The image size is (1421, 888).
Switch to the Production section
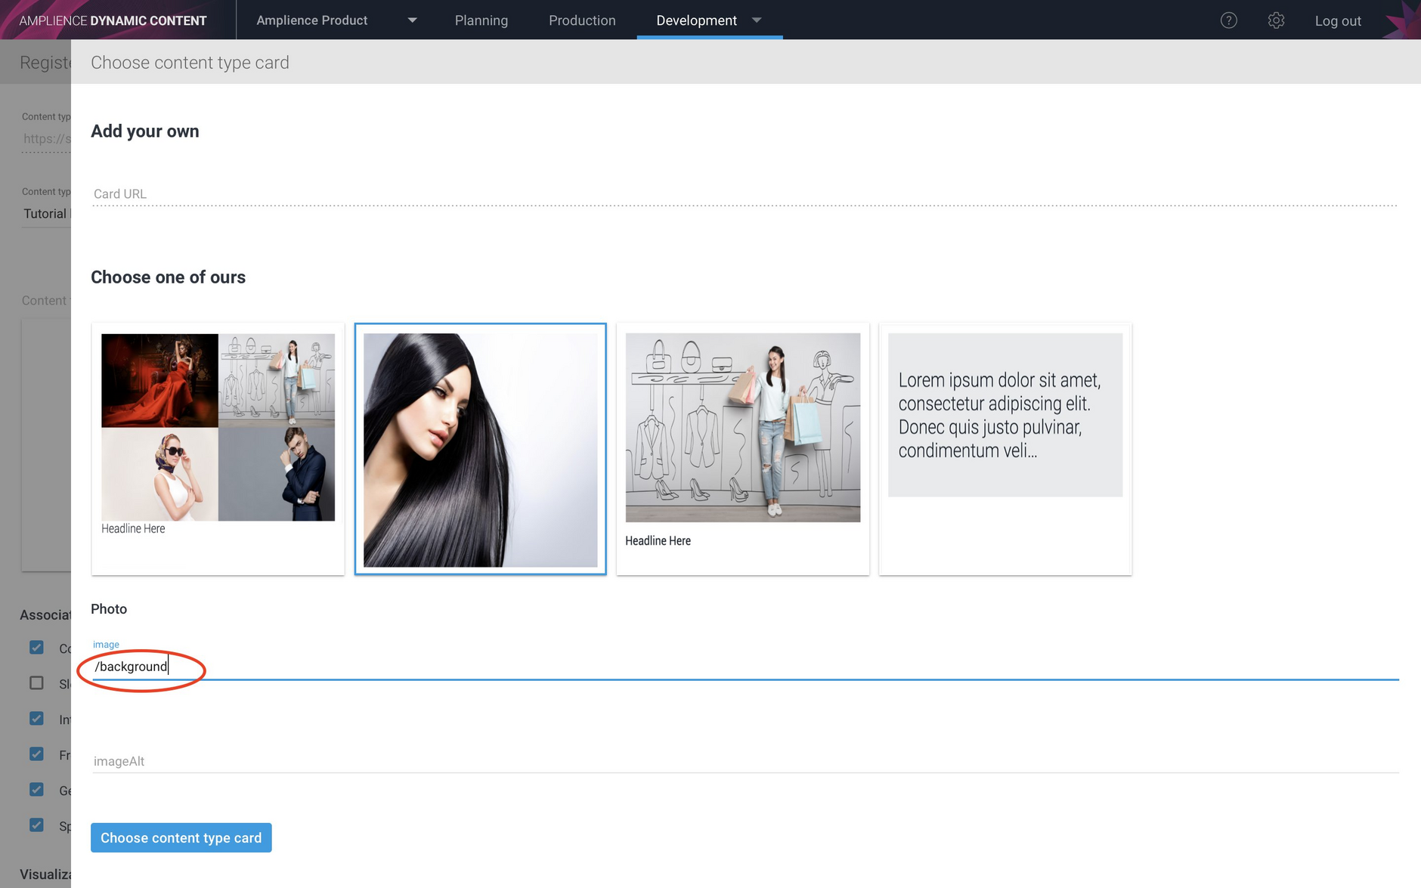click(x=582, y=20)
